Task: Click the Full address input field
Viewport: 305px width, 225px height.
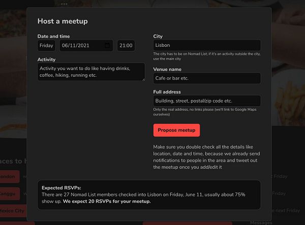Action: tap(207, 101)
